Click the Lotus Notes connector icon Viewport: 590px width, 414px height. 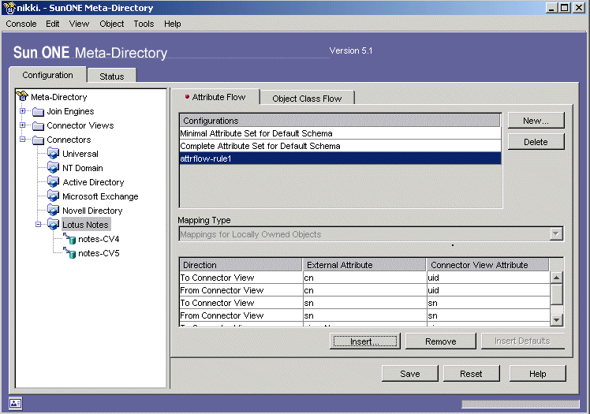54,225
